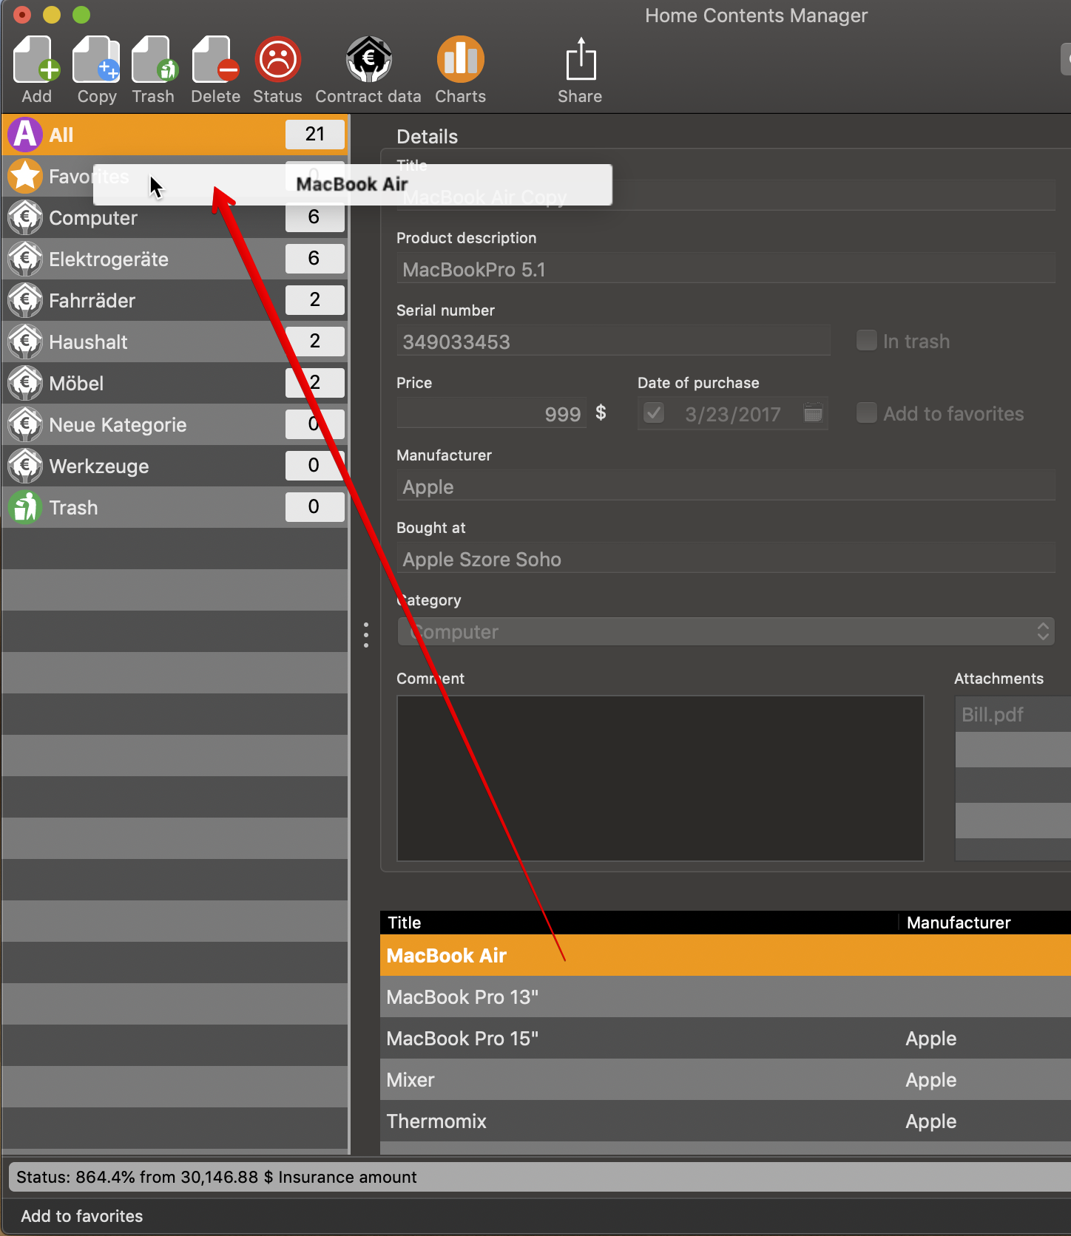Select the Möbel category icon

click(25, 383)
